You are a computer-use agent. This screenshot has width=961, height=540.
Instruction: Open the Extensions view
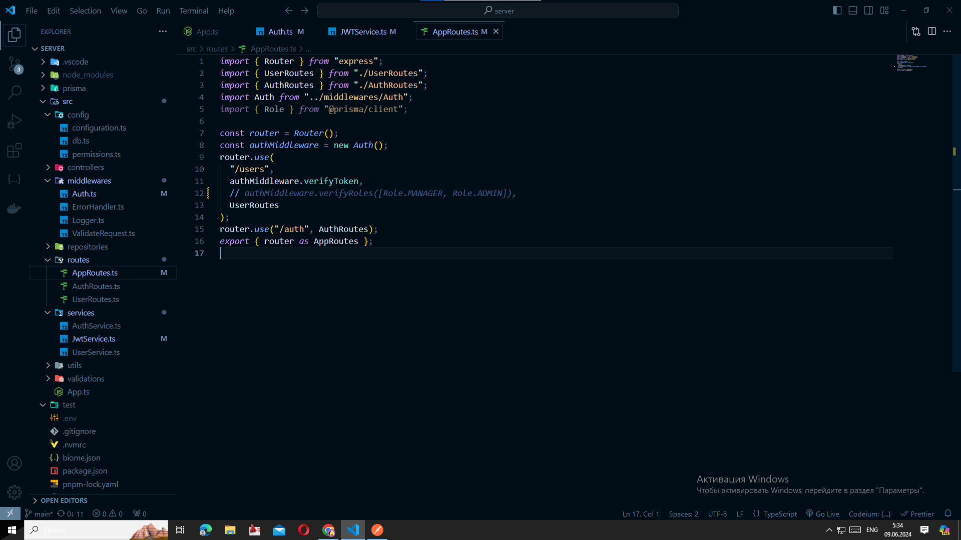coord(15,150)
